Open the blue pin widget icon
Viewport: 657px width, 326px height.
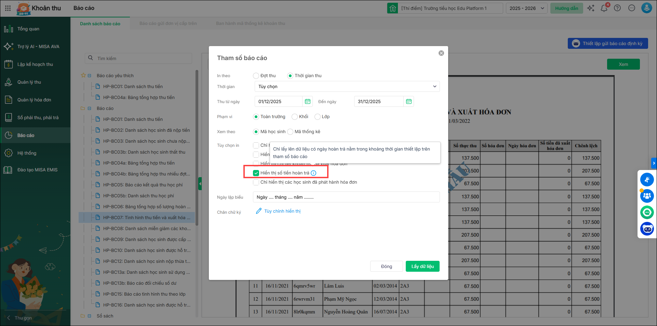[647, 180]
